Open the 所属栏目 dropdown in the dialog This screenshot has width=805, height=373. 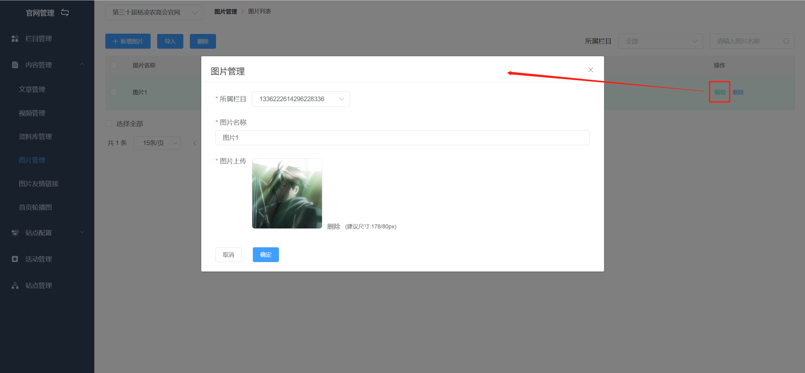[301, 99]
